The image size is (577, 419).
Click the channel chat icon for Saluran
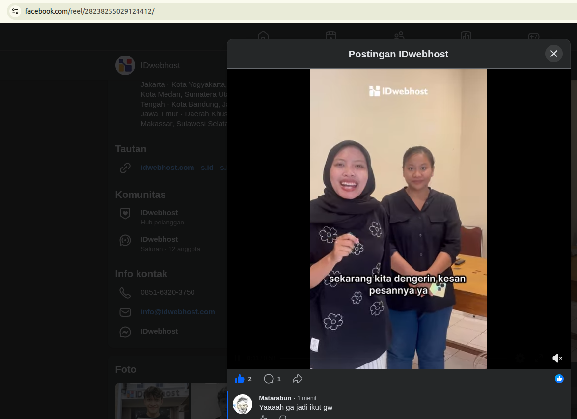pyautogui.click(x=125, y=240)
